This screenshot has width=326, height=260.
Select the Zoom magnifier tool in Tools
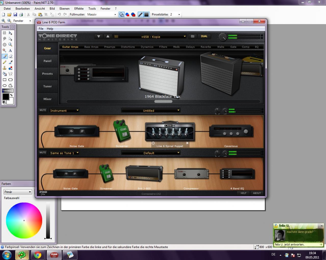coord(10,45)
